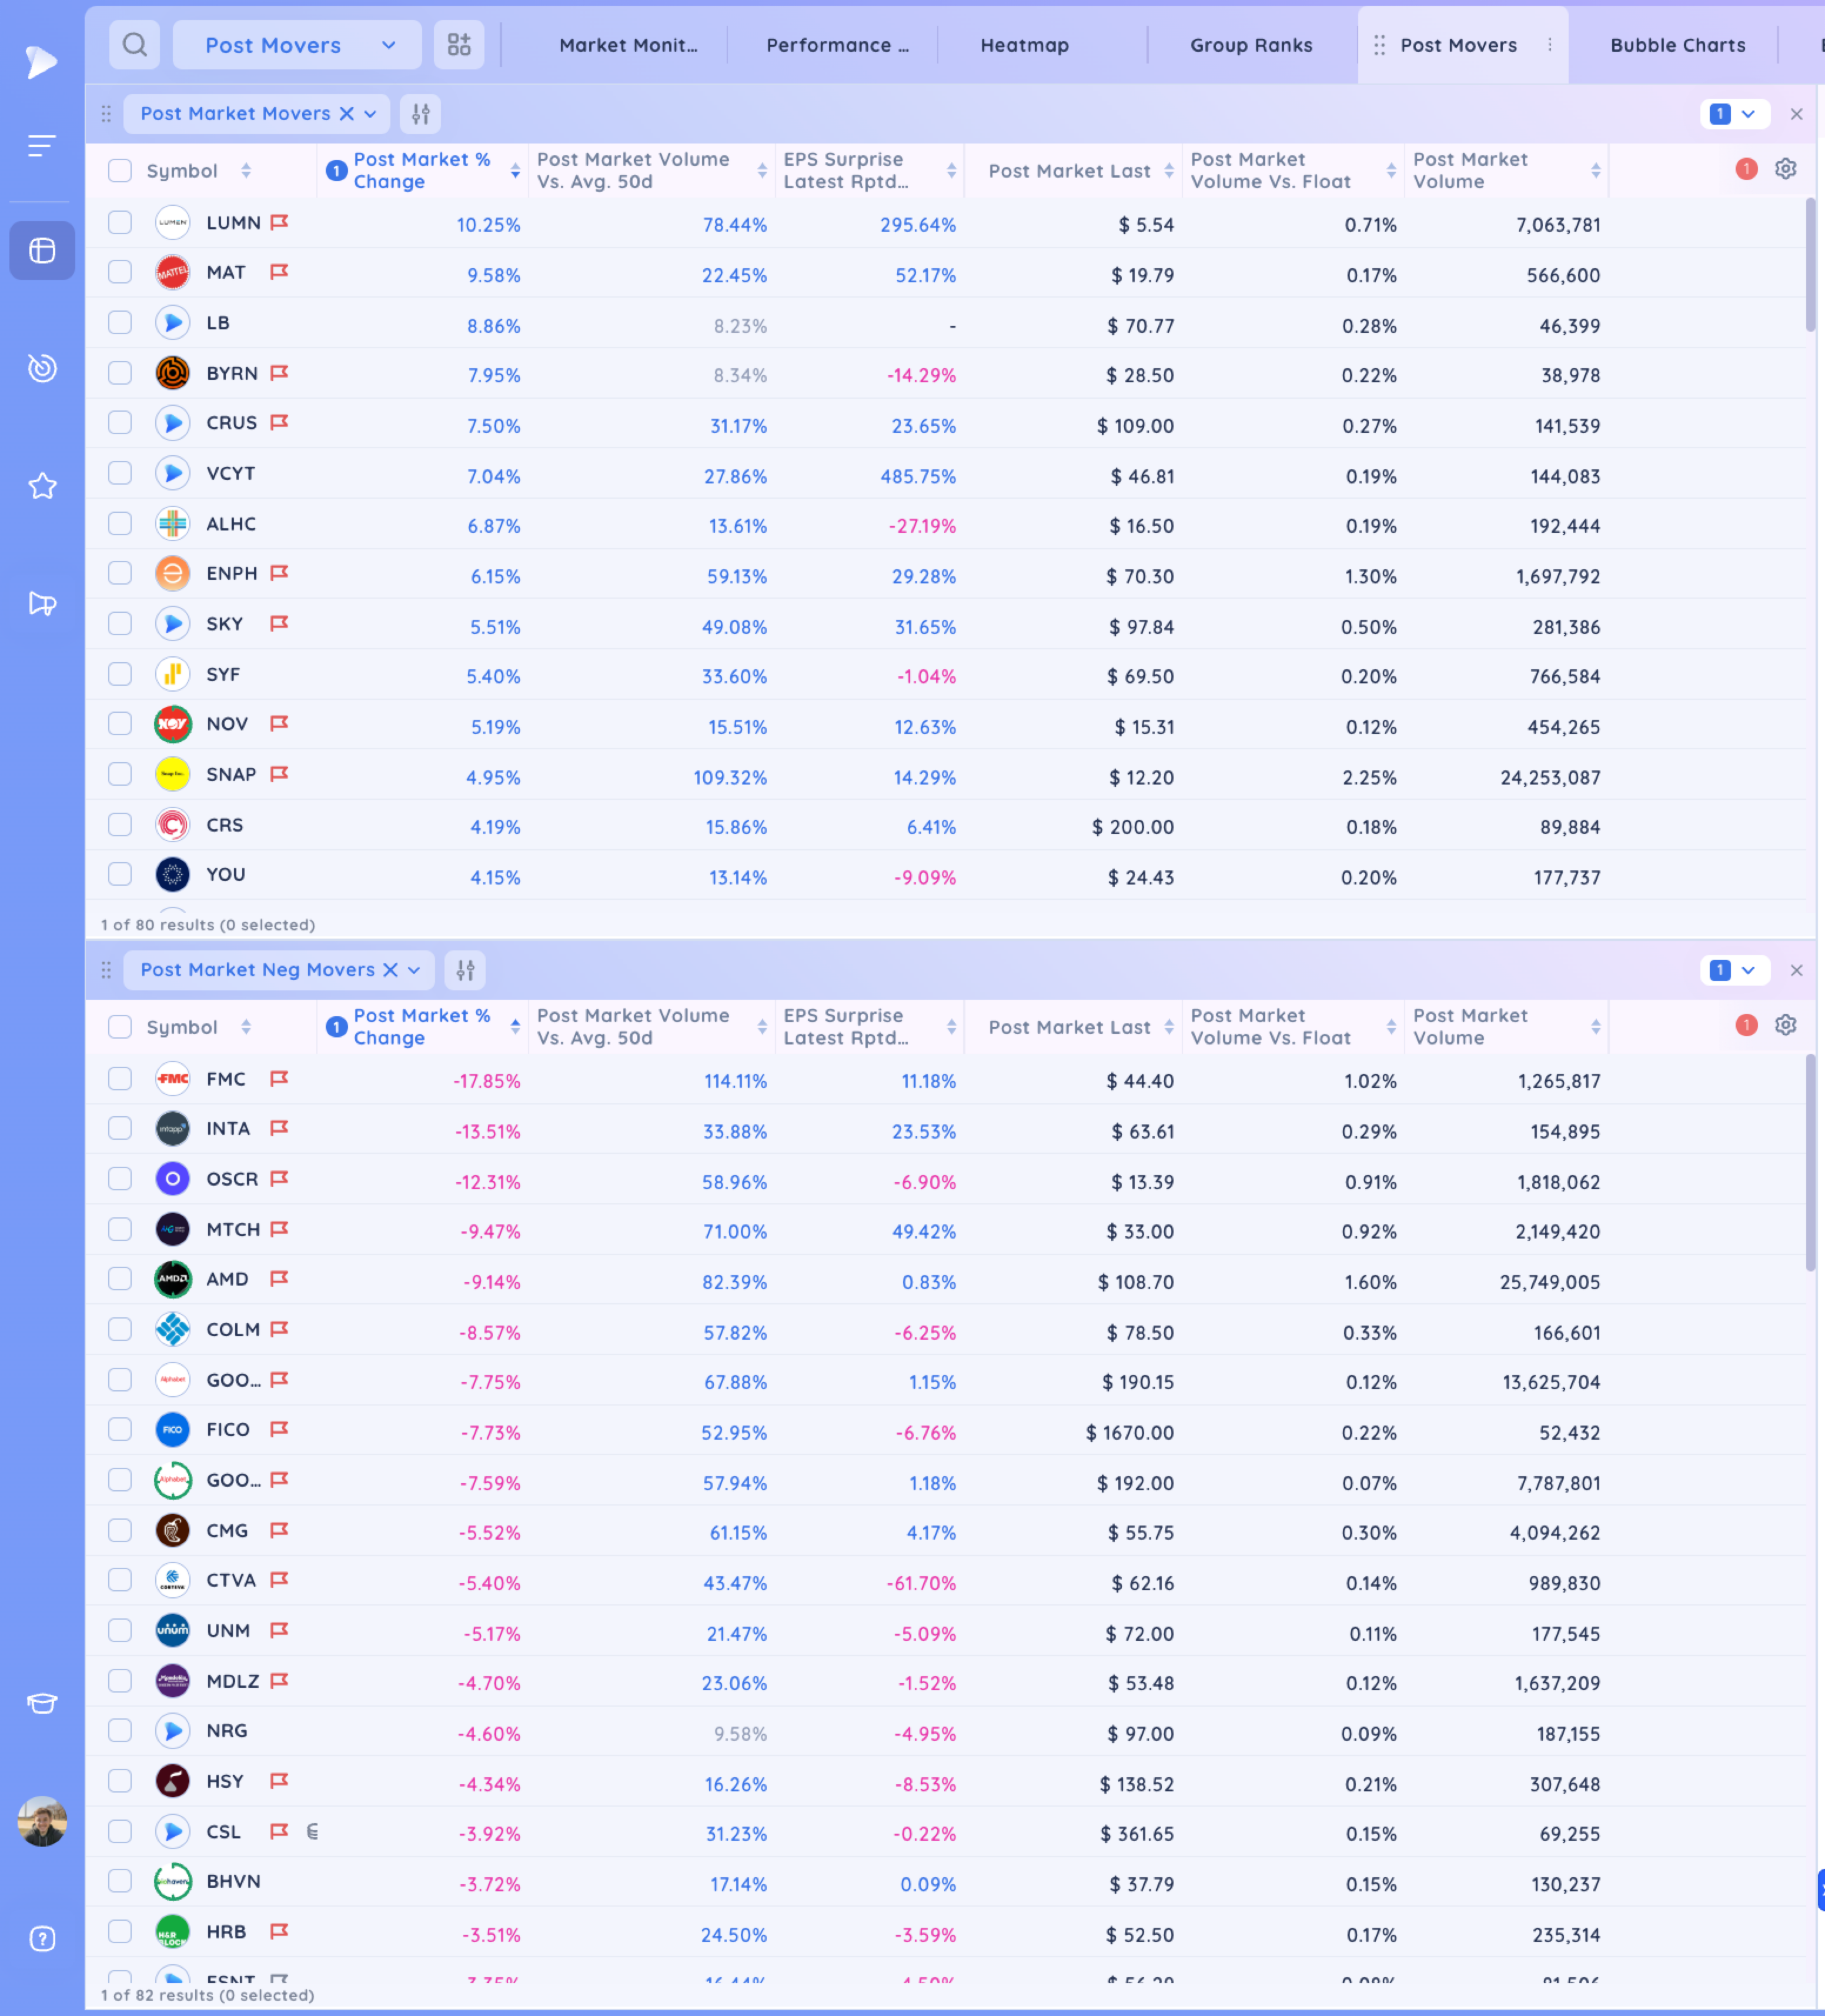The width and height of the screenshot is (1825, 2016).
Task: Click the user profile avatar
Action: coord(42,1821)
